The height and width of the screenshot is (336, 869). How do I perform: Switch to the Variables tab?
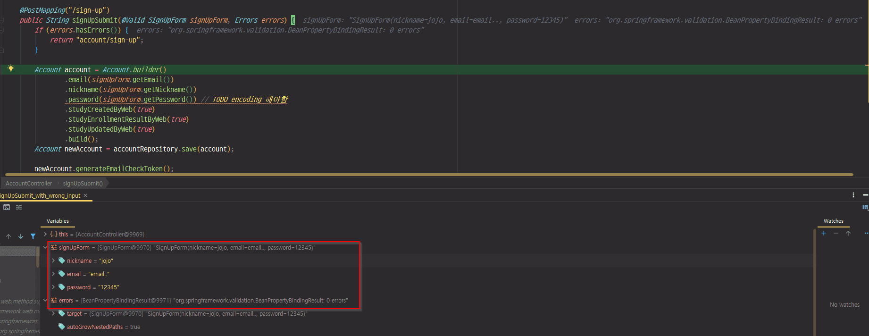pyautogui.click(x=58, y=221)
